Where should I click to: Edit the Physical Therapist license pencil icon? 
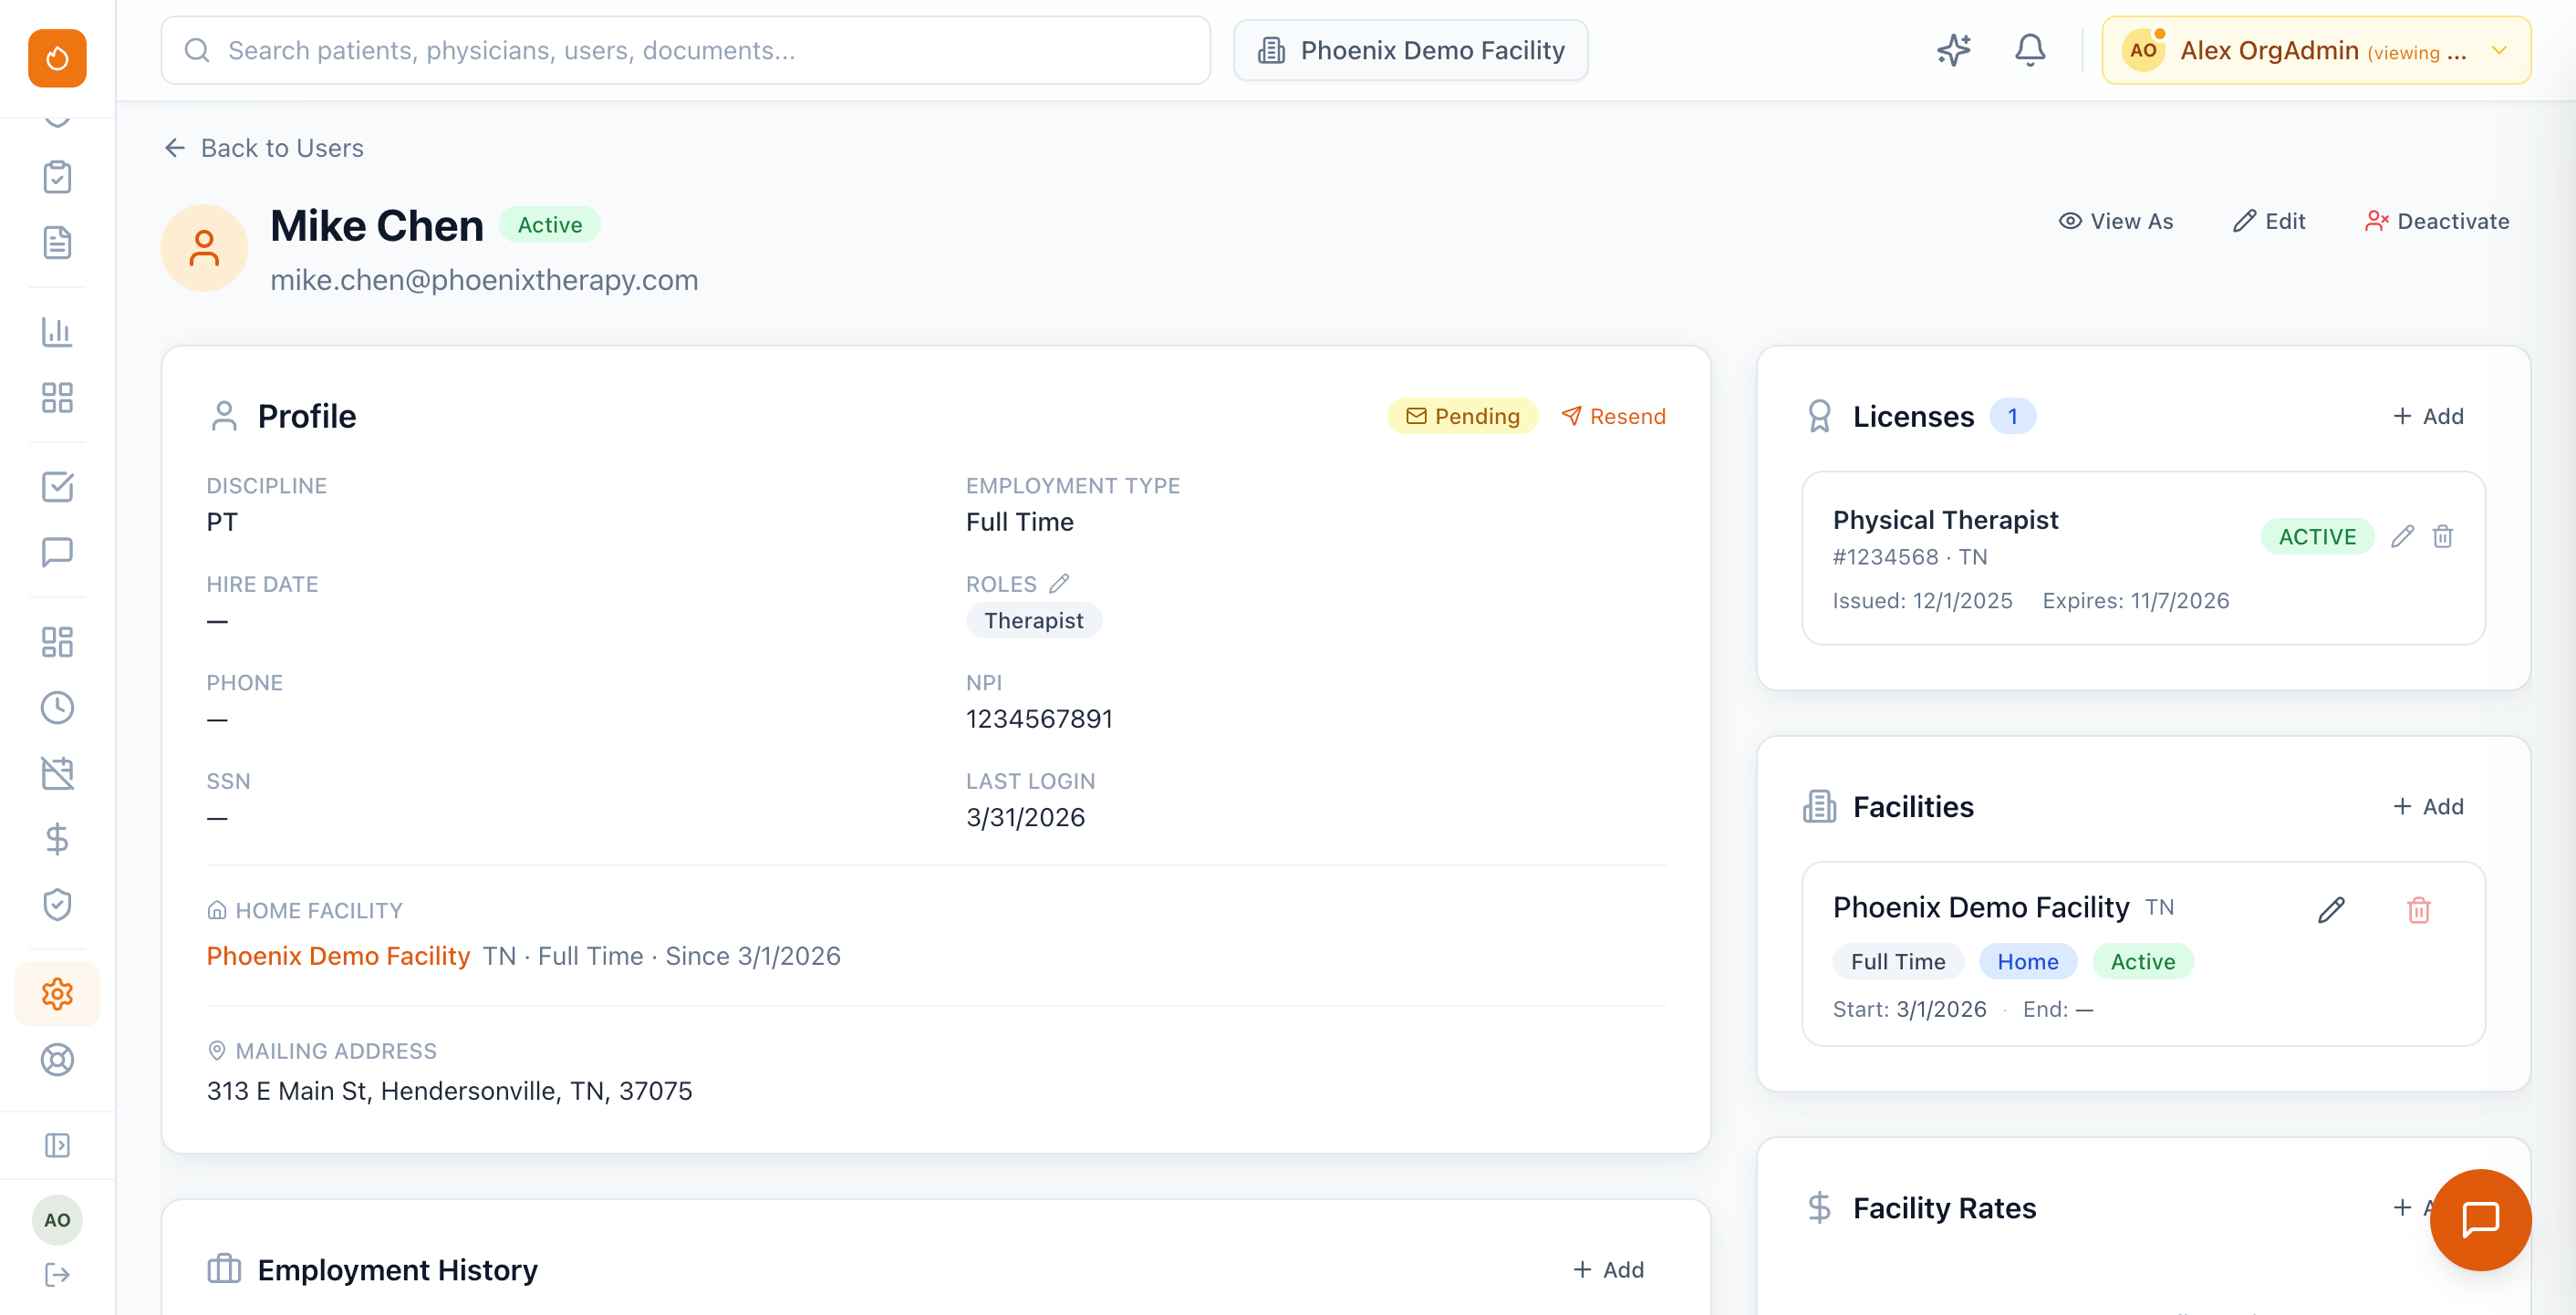(x=2402, y=537)
